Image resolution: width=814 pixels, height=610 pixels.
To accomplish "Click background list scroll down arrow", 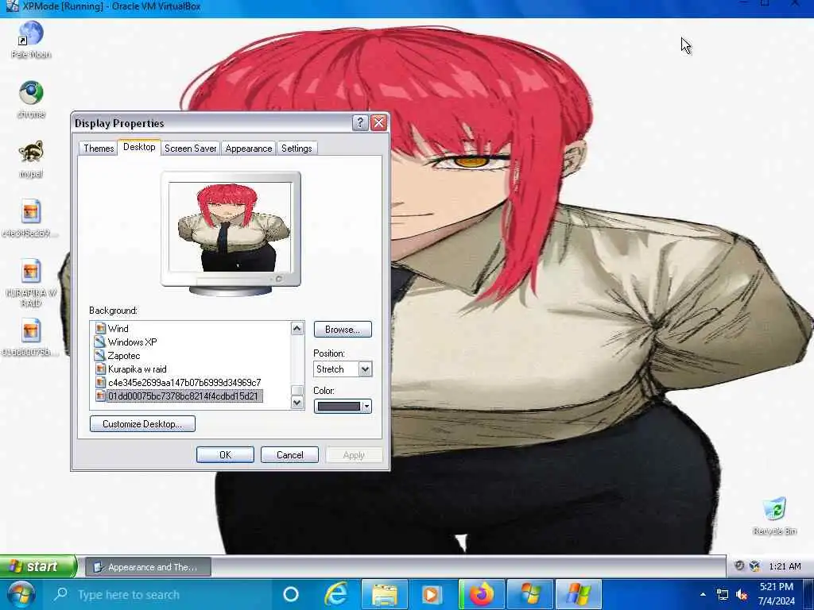I will pos(297,403).
